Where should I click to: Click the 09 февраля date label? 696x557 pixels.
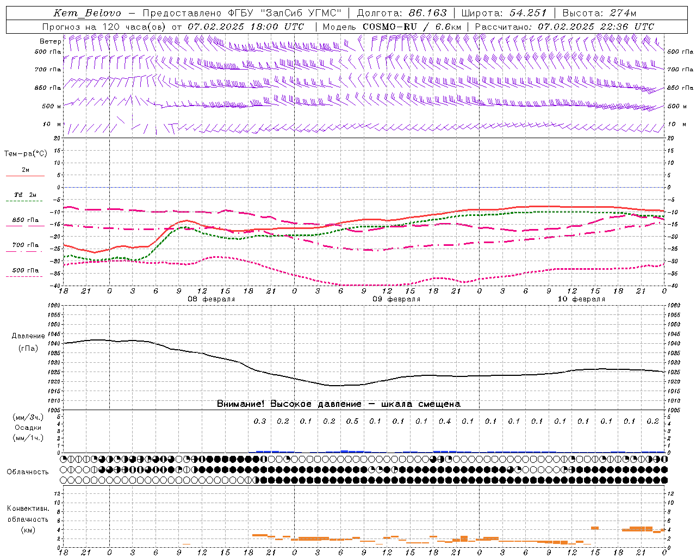pyautogui.click(x=396, y=299)
